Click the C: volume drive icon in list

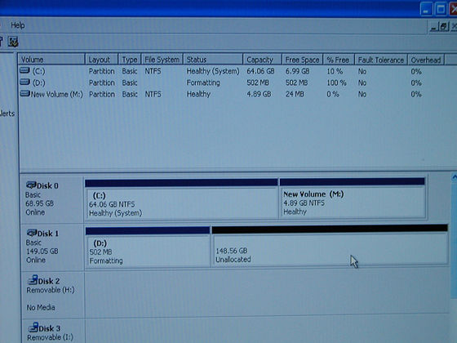[24, 70]
